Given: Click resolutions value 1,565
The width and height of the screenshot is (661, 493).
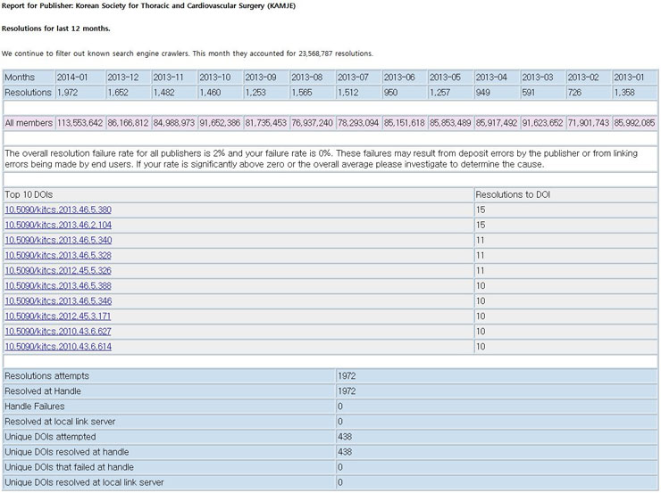Looking at the screenshot, I should (302, 93).
